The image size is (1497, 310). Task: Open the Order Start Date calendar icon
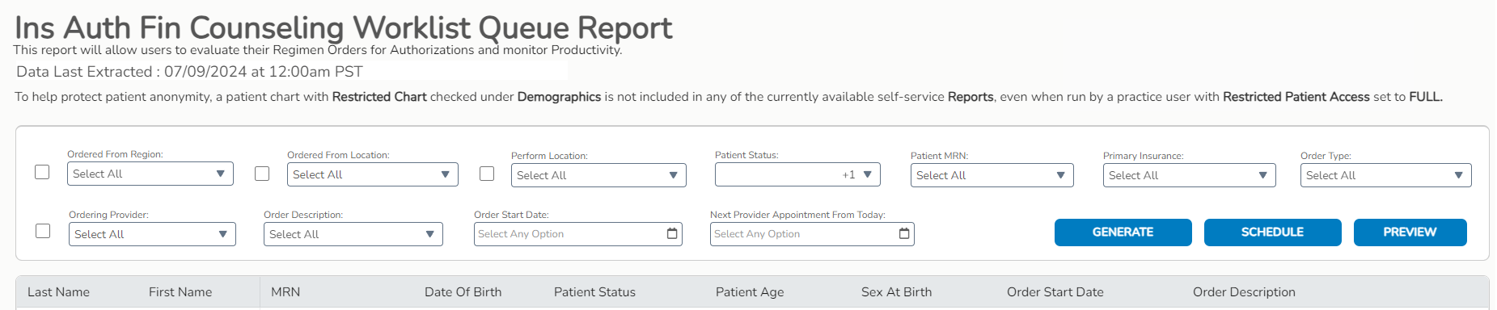click(672, 233)
